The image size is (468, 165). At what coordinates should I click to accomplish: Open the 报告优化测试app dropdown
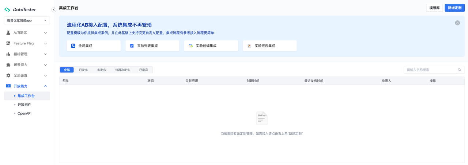tap(27, 20)
